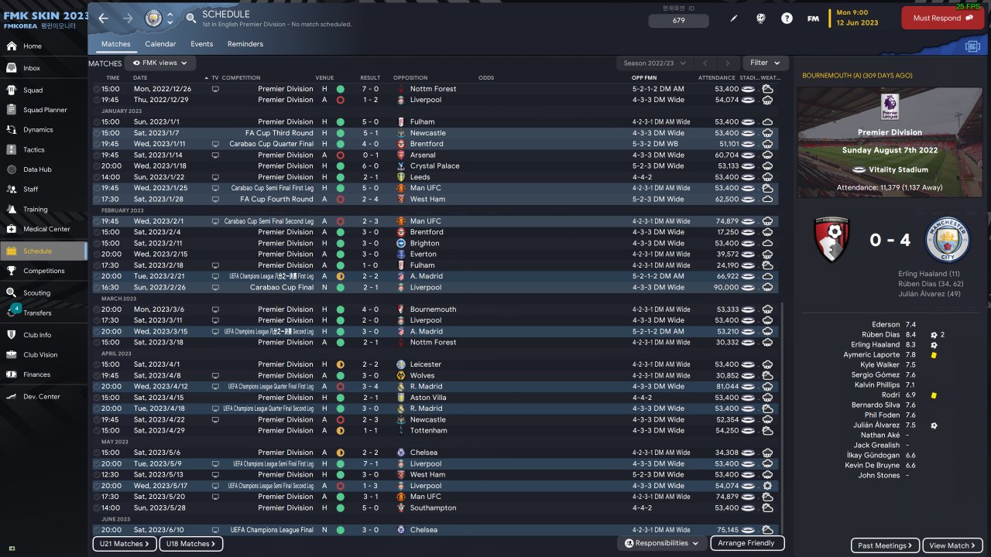The height and width of the screenshot is (557, 991).
Task: Click the date Mon 9:00 12 Jun 2023
Action: pos(857,18)
